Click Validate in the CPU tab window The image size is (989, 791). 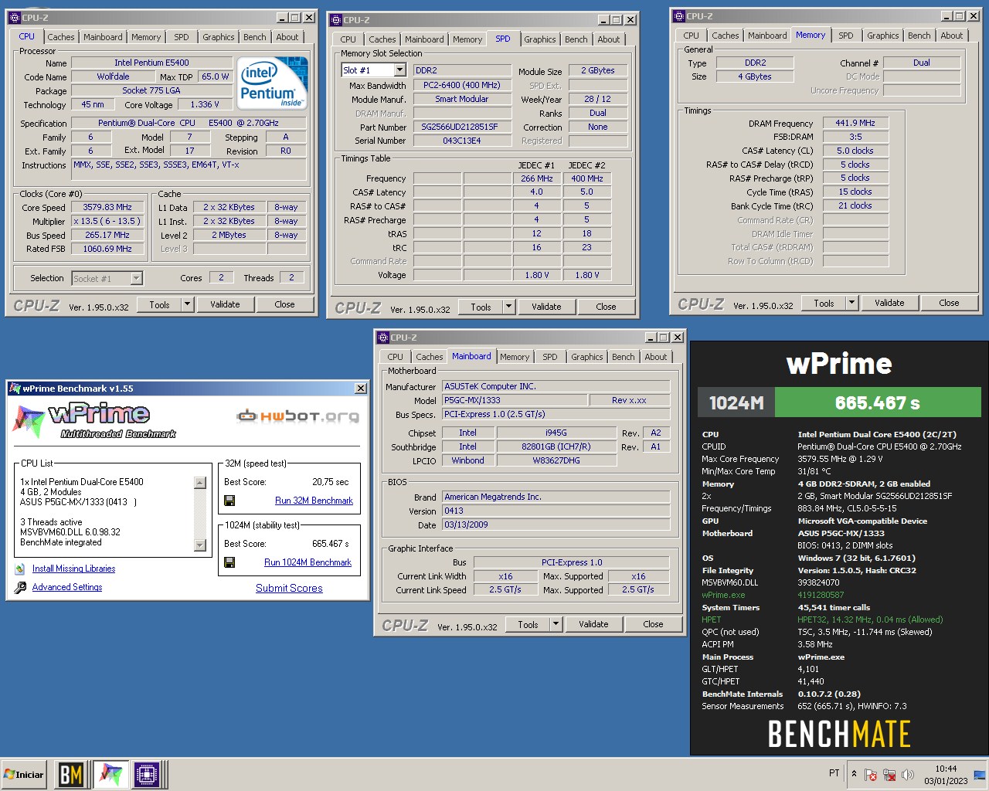[x=225, y=304]
